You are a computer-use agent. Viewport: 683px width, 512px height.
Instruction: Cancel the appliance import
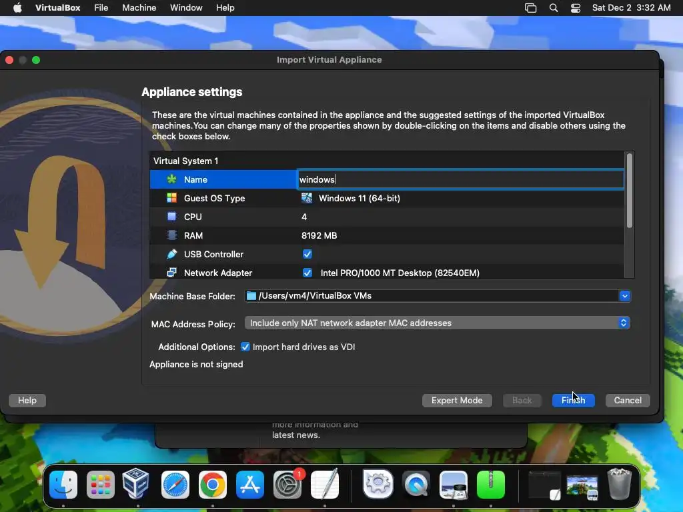click(x=628, y=400)
